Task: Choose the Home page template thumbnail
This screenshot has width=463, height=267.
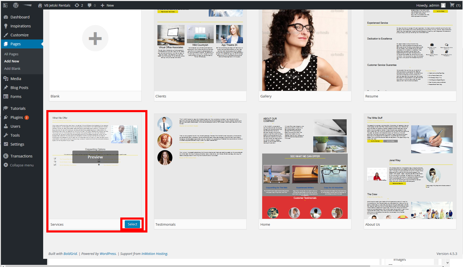Action: 305,166
